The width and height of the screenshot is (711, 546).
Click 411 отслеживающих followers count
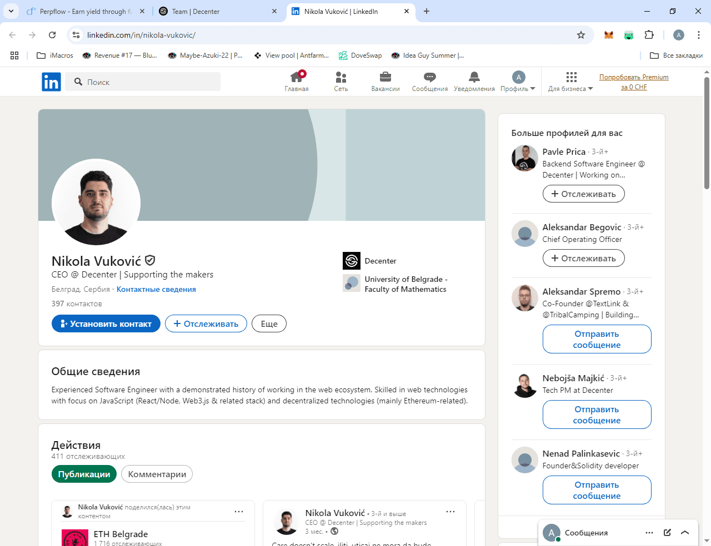[x=88, y=456]
